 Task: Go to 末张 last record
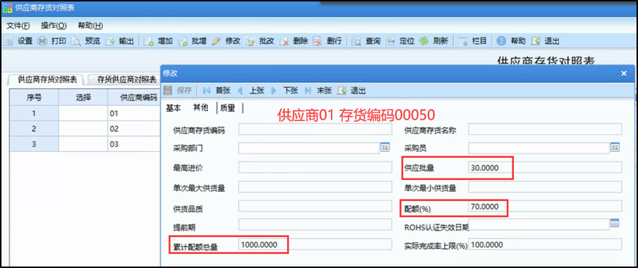[318, 91]
